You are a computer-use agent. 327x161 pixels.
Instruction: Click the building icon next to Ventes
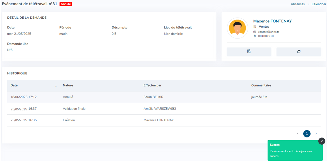click(255, 26)
